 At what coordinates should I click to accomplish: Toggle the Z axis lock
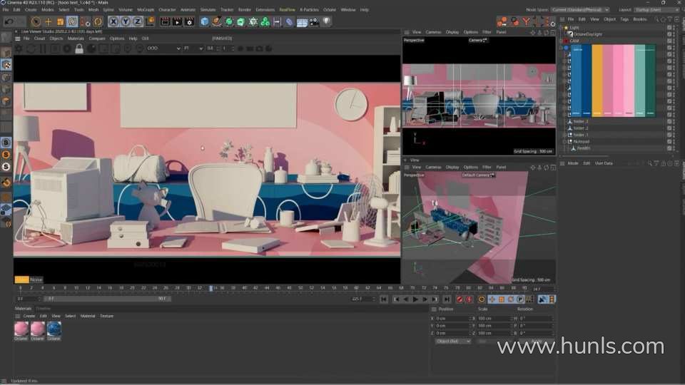coord(136,21)
